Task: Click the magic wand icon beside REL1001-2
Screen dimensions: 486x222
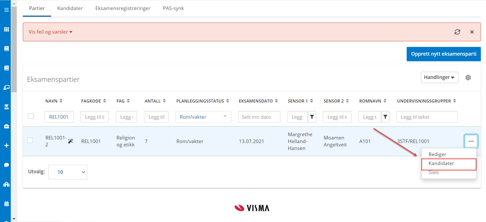Action: point(71,141)
